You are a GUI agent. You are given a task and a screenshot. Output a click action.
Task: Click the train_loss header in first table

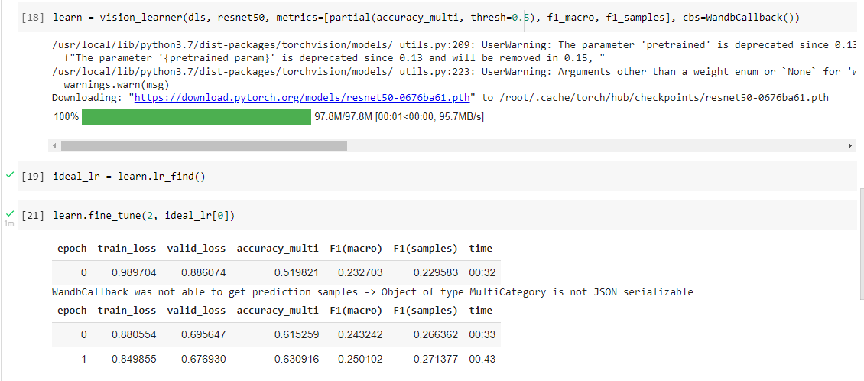(127, 248)
